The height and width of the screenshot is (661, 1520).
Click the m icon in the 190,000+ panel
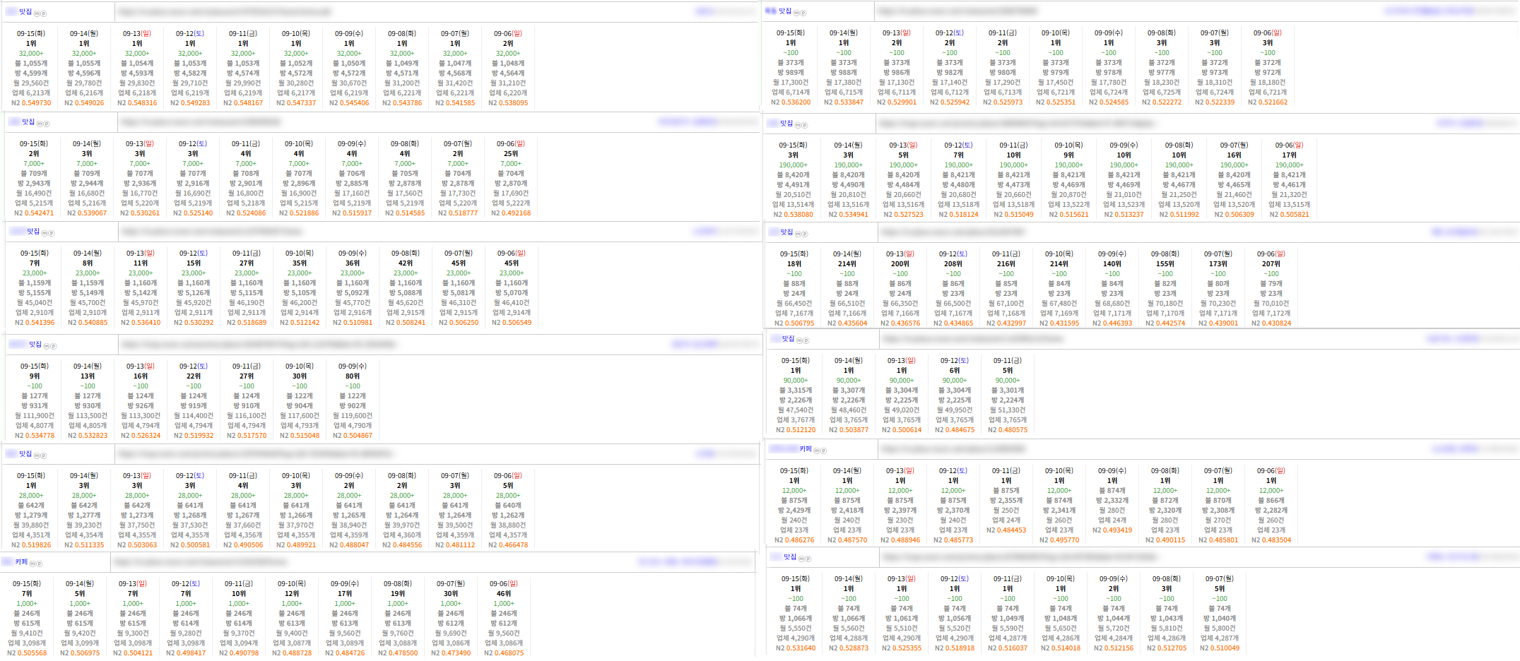point(799,125)
